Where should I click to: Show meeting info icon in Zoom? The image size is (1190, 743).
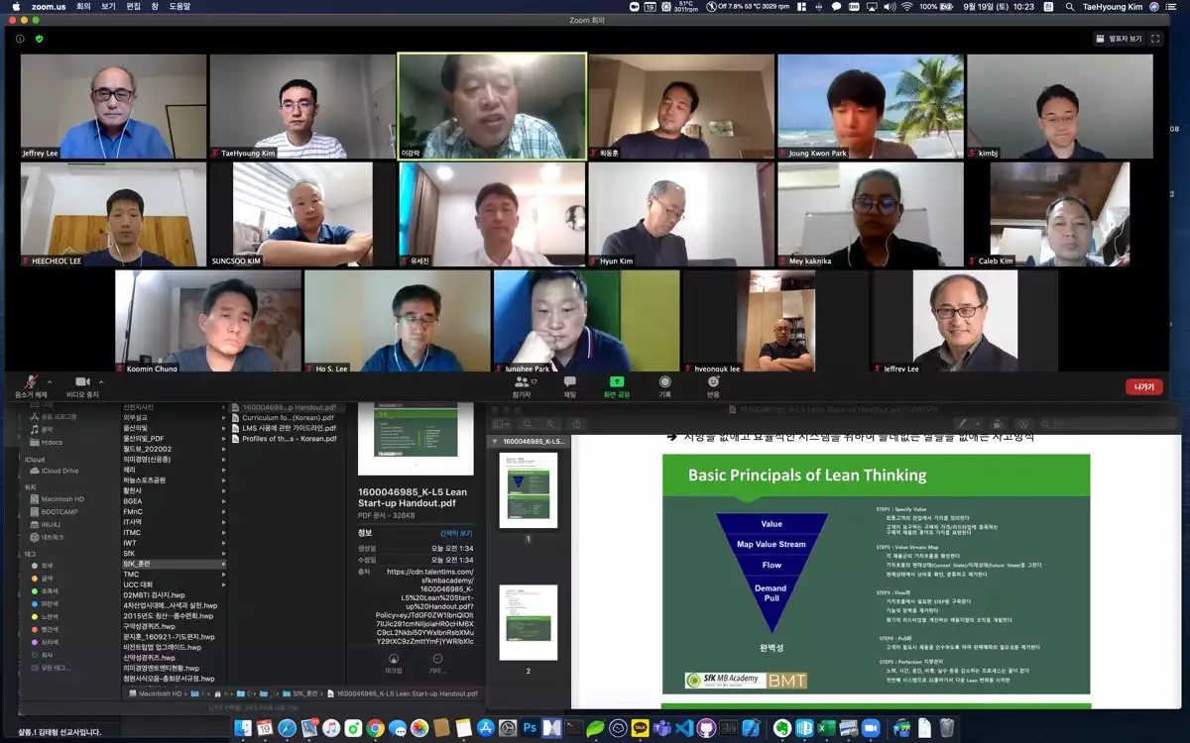click(20, 39)
